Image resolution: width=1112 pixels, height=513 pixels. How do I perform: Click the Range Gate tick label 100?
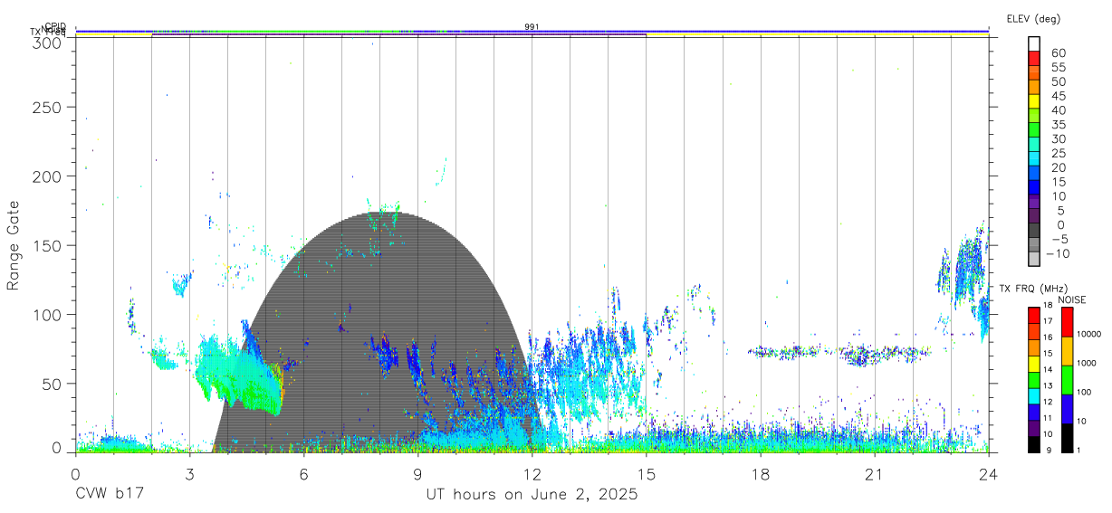click(48, 315)
